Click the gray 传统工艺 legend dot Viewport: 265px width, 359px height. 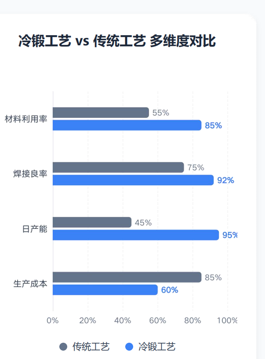tap(63, 347)
